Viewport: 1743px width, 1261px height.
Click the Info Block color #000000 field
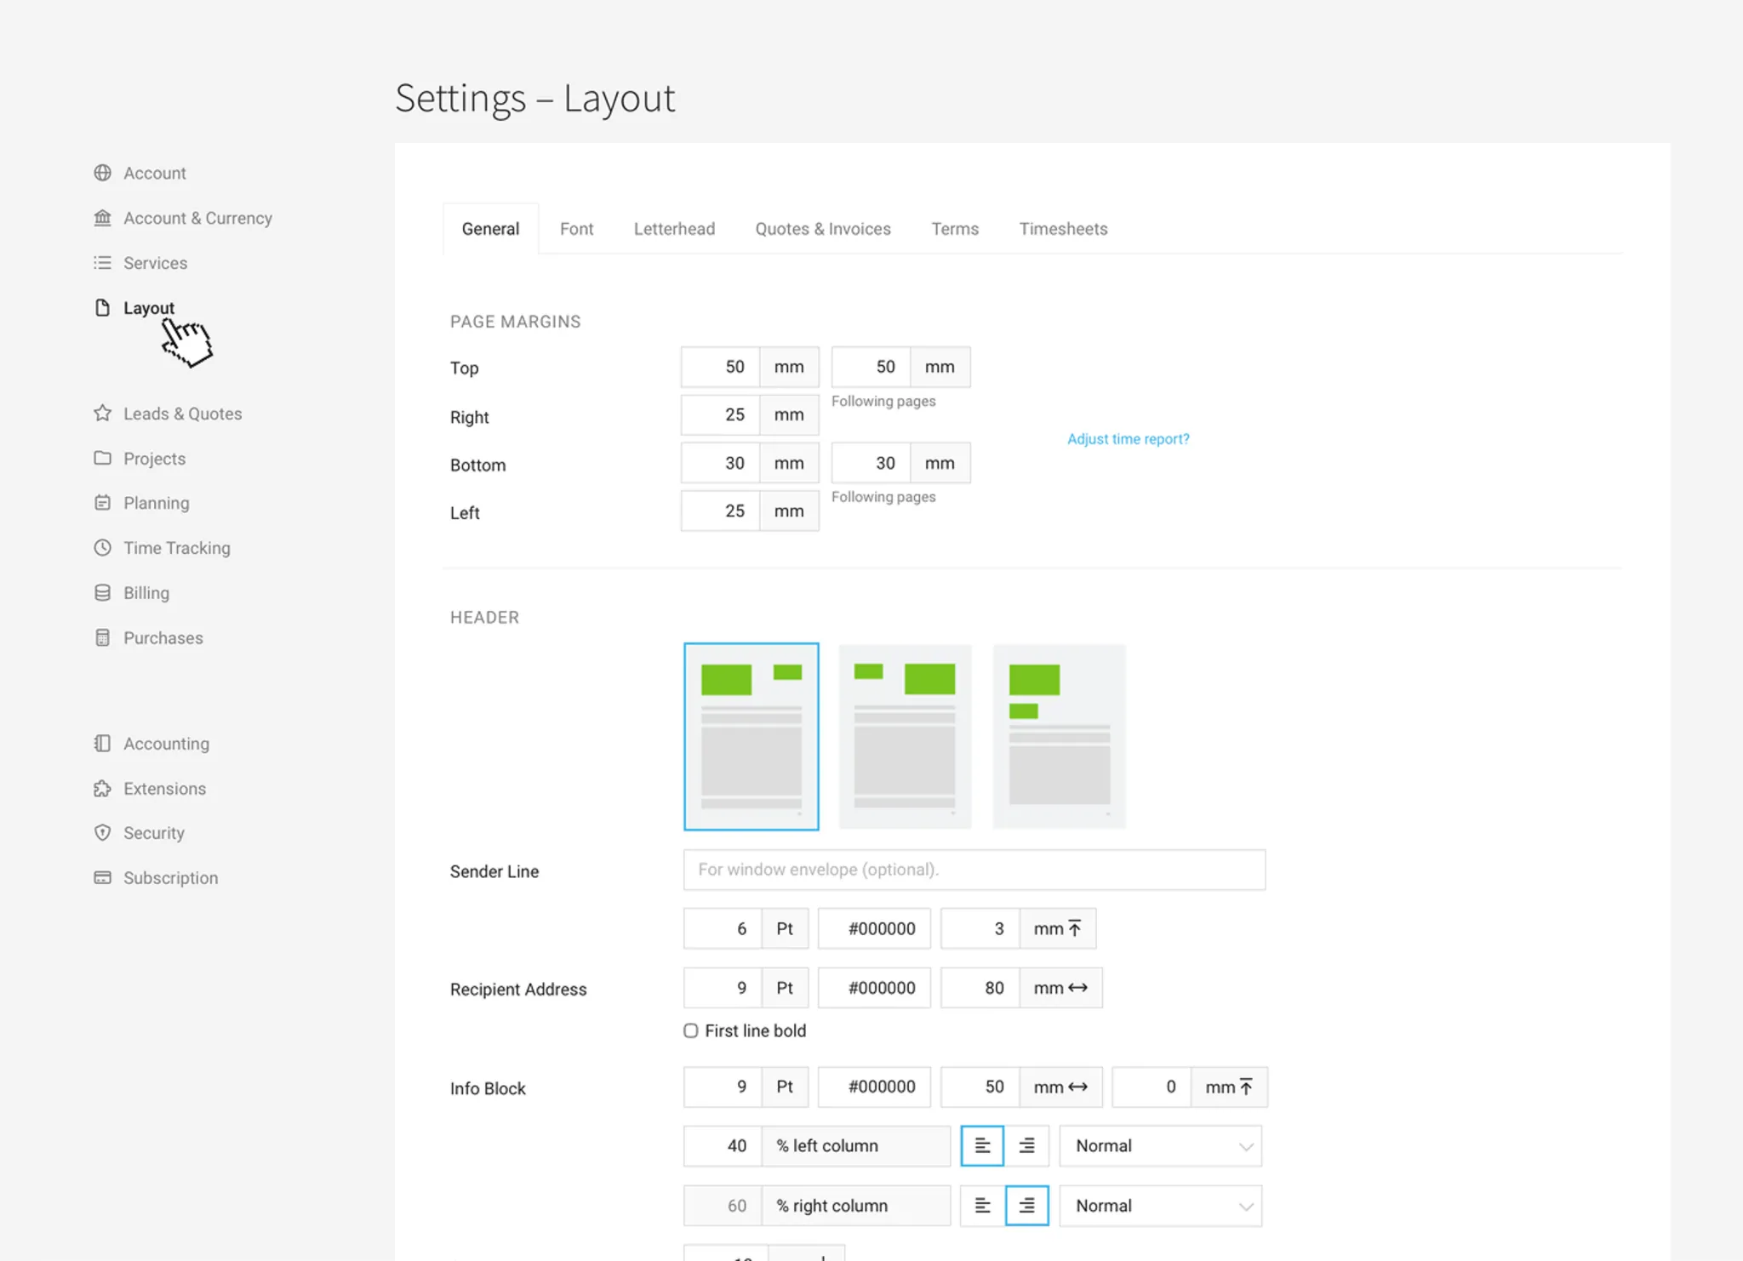click(874, 1087)
